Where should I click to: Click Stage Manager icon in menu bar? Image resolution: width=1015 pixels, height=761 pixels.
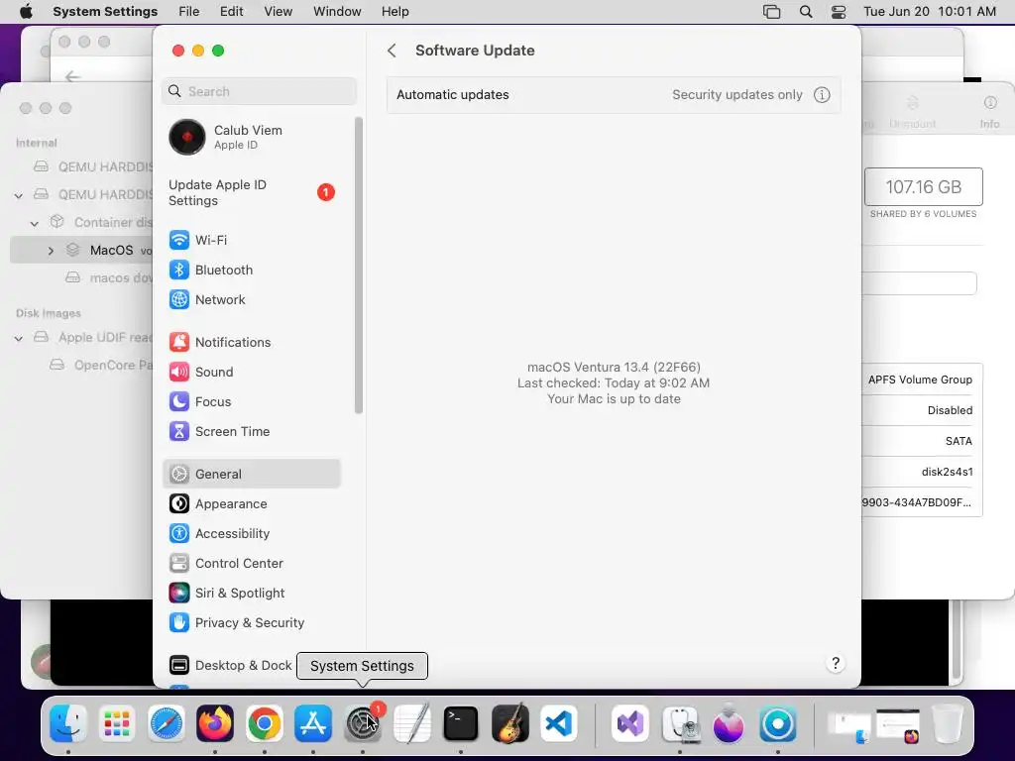771,12
